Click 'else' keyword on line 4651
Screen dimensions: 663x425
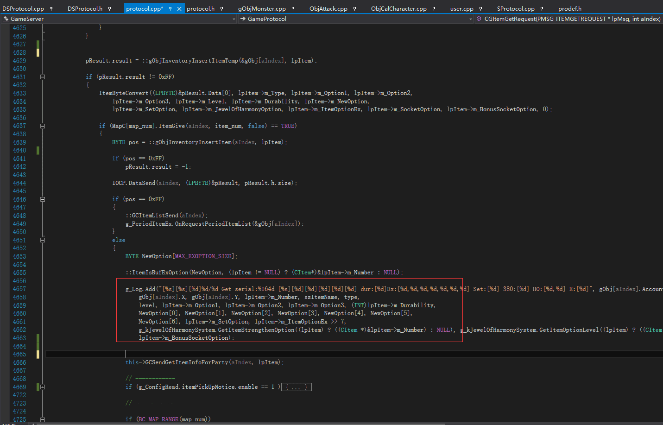(119, 240)
